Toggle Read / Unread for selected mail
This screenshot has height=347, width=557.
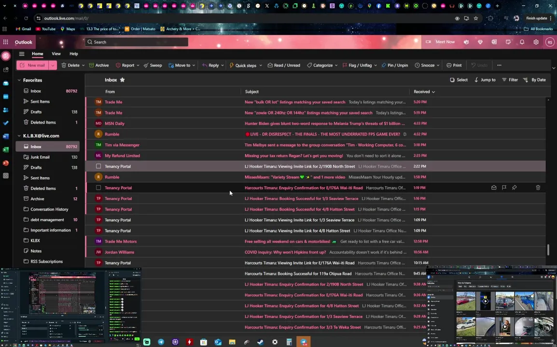click(284, 65)
